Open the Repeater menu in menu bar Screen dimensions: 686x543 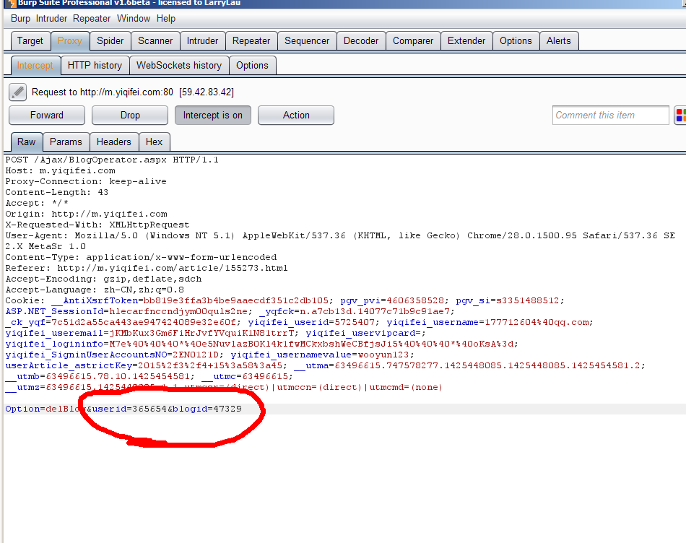[92, 18]
